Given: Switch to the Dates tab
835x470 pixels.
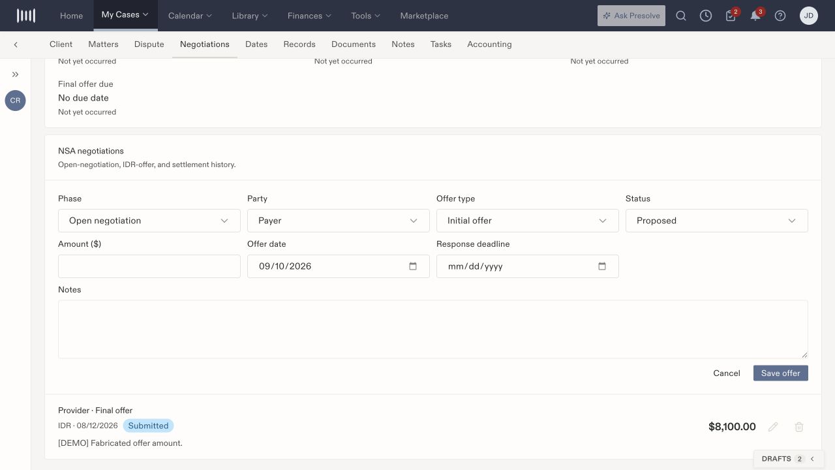Looking at the screenshot, I should (256, 44).
